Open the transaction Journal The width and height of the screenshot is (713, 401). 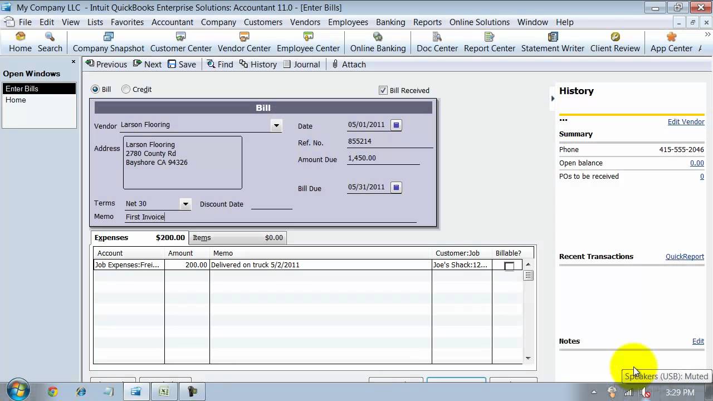[301, 65]
